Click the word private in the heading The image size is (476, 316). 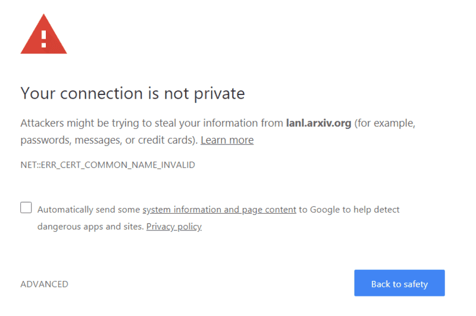pos(219,94)
